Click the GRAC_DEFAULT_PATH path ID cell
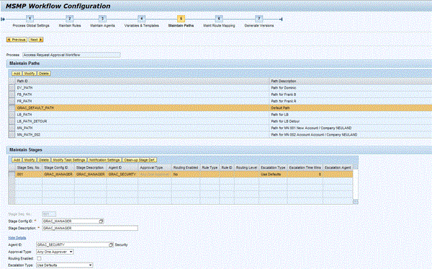The height and width of the screenshot is (269, 432). coord(142,108)
